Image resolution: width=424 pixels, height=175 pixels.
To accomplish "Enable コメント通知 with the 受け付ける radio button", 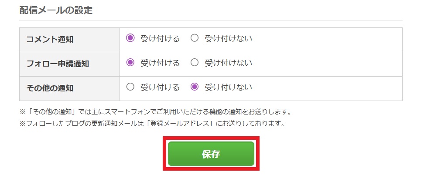I will [x=130, y=38].
